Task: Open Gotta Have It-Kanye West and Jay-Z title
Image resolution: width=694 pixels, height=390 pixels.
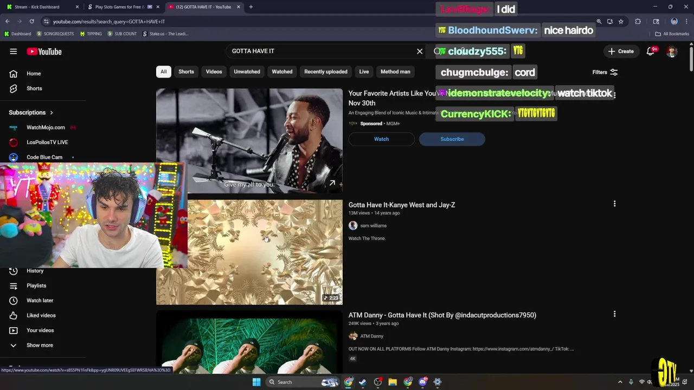Action: [x=402, y=205]
